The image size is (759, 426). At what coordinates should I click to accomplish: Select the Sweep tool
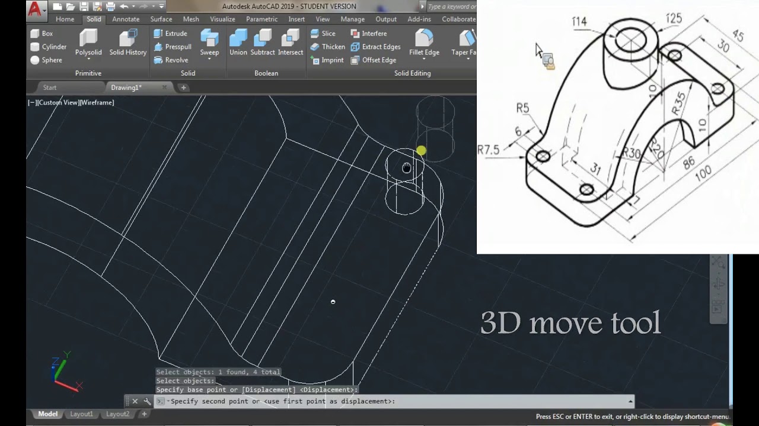[209, 42]
